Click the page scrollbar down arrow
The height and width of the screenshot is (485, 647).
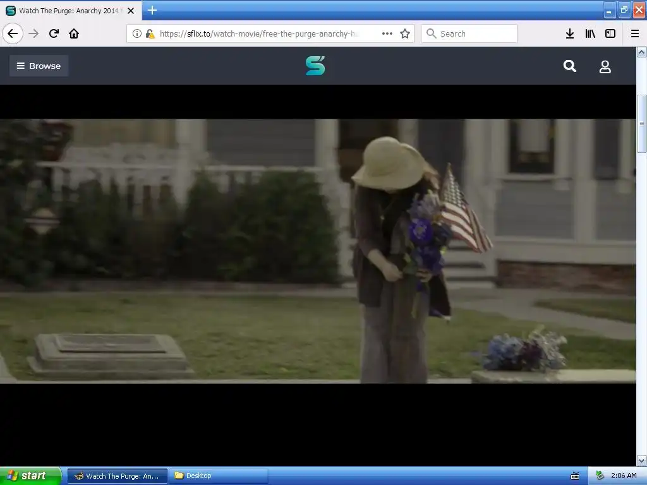coord(642,460)
